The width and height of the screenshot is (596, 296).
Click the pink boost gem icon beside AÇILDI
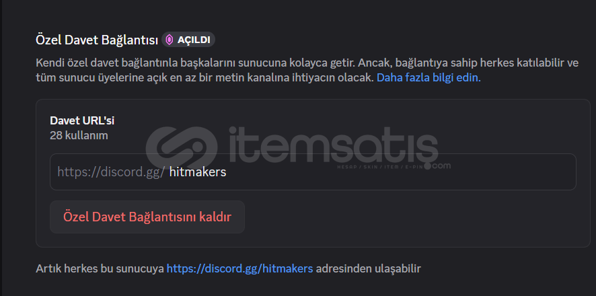(x=169, y=40)
